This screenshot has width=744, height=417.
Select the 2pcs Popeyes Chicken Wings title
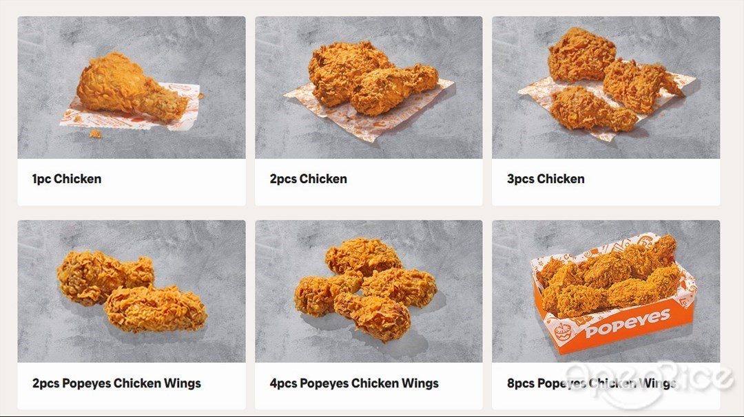coord(116,383)
